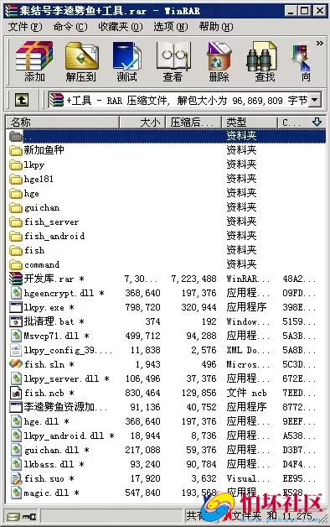Click the Test (测试) toolbar icon
Image resolution: width=330 pixels, height=527 pixels.
pyautogui.click(x=126, y=61)
